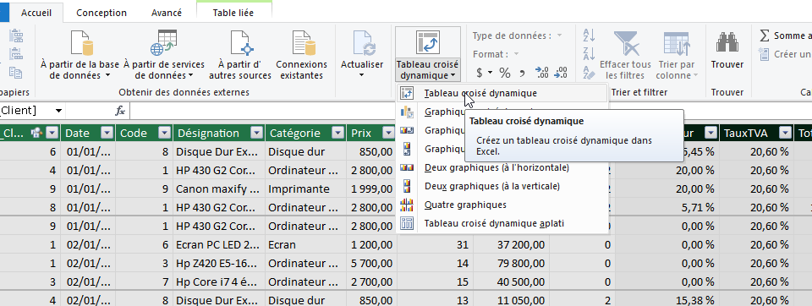Choose Deux graphiques (à l'horizontale)
Image resolution: width=812 pixels, height=306 pixels.
point(497,167)
